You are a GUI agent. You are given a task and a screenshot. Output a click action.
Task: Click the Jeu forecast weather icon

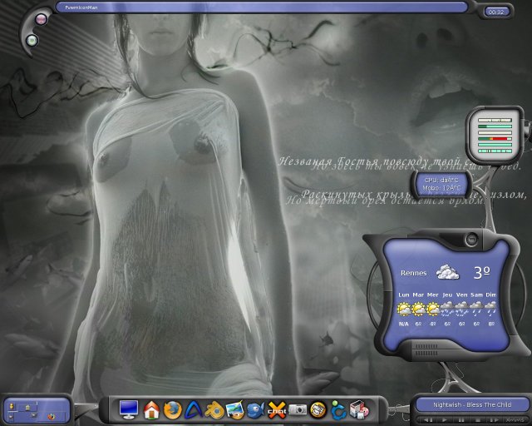tap(447, 309)
